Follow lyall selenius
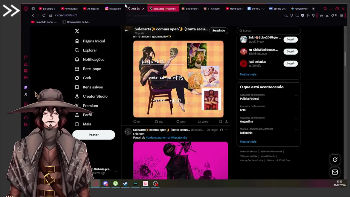This screenshot has height=197, width=350. pyautogui.click(x=290, y=63)
